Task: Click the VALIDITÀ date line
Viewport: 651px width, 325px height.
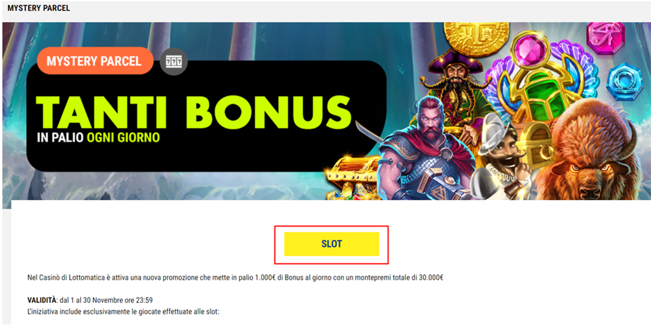Action: coord(91,300)
